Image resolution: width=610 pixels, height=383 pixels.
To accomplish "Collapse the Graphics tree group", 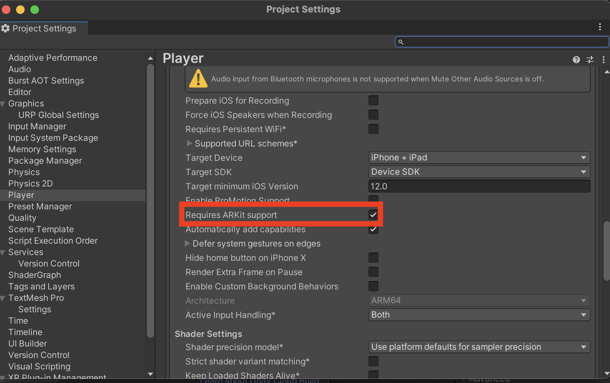I will pos(3,104).
